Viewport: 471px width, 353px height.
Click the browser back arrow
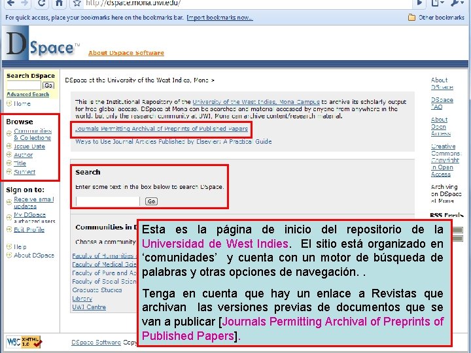click(x=11, y=3)
